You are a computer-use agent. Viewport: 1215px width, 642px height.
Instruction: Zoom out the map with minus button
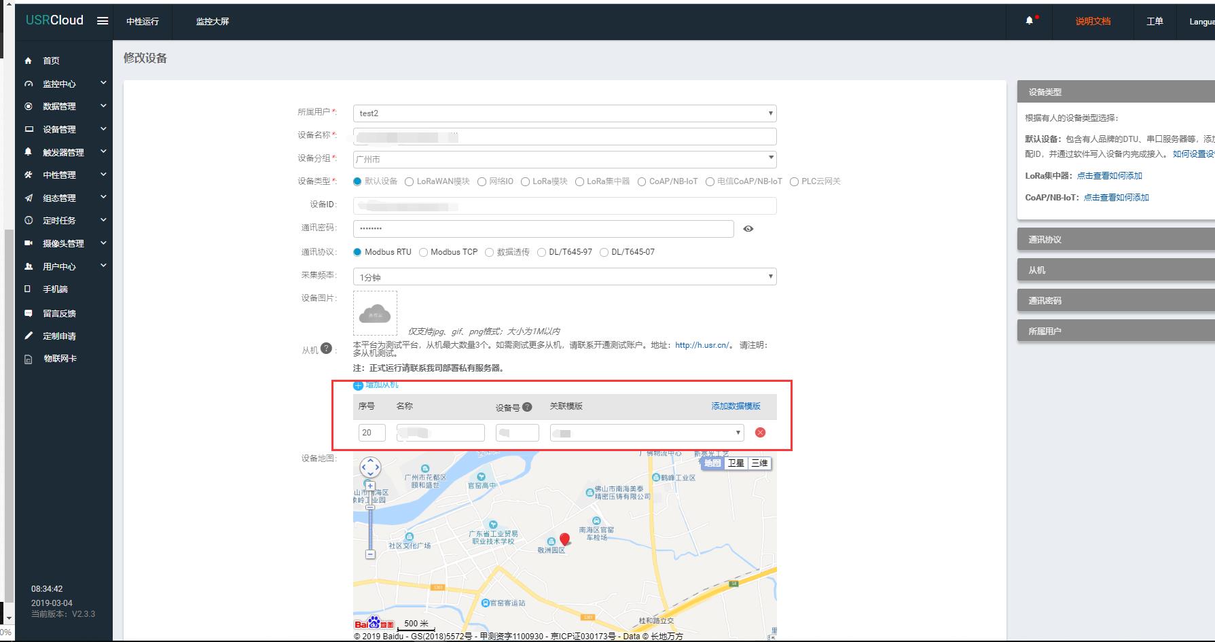(x=370, y=554)
